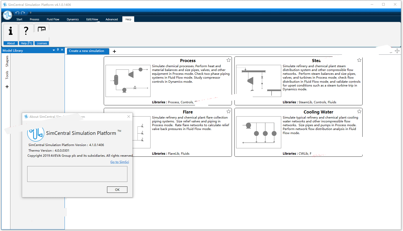Open the Start ribbon tab
The image size is (403, 231).
(x=19, y=19)
